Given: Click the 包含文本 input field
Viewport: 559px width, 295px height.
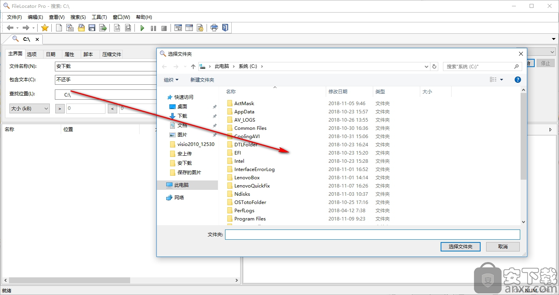Looking at the screenshot, I should (106, 80).
